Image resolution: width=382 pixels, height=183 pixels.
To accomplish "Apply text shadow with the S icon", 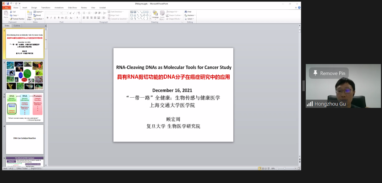I will [x=58, y=18].
